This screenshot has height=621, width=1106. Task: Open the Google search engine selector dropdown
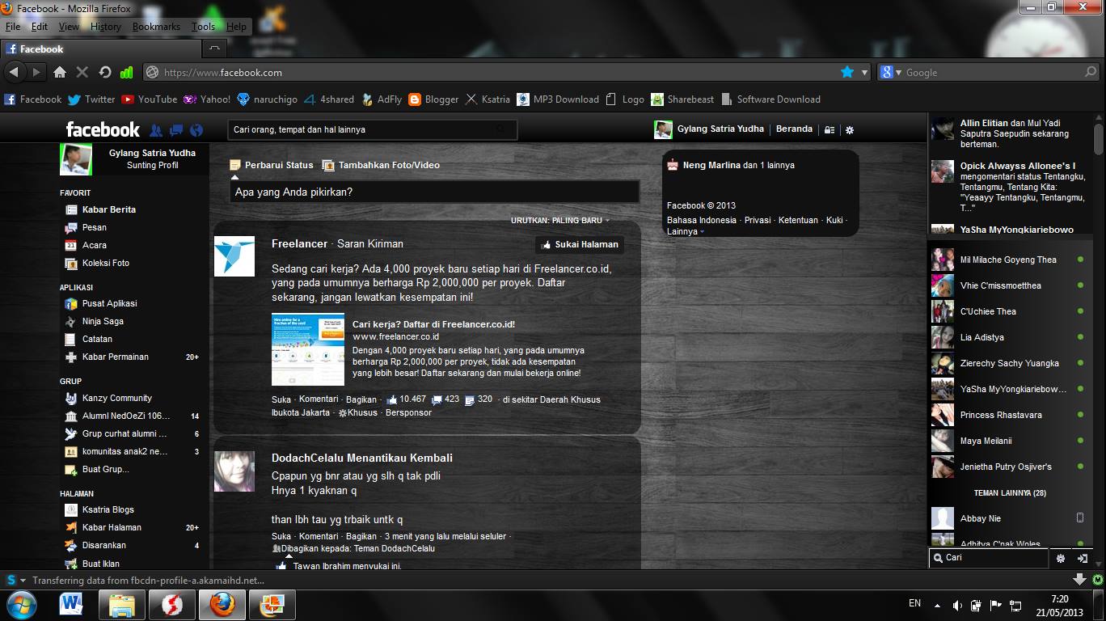(x=890, y=72)
